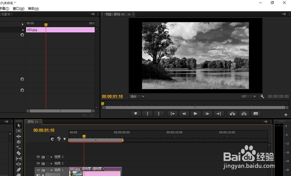Screen dimensions: 291x176
Task: Go to In point in Program monitor
Action: (x=173, y=114)
